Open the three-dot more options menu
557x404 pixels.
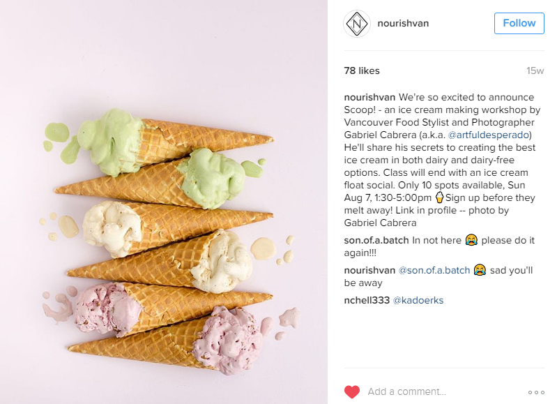tap(536, 392)
